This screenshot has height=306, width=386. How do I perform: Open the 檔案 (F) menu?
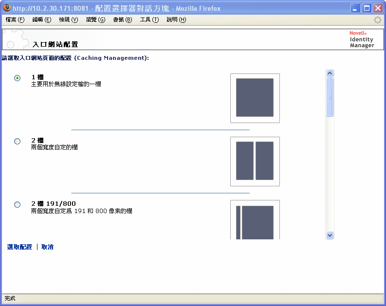pyautogui.click(x=15, y=19)
